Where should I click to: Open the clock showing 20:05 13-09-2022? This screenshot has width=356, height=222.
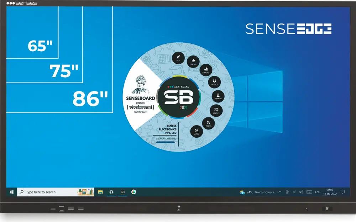click(x=330, y=192)
